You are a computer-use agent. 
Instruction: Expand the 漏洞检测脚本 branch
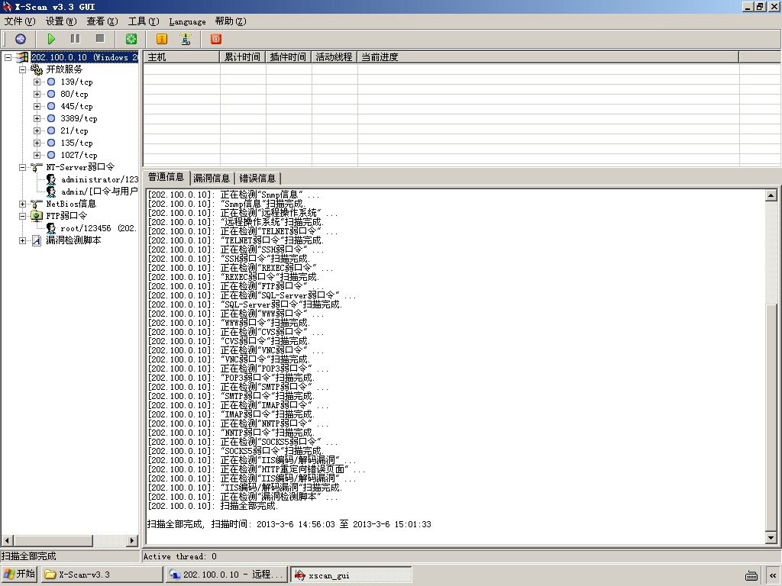22,240
